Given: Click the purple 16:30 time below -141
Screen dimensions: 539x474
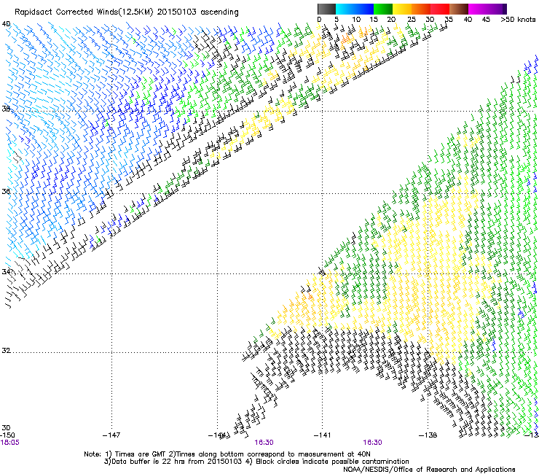Looking at the screenshot, I should point(373,443).
